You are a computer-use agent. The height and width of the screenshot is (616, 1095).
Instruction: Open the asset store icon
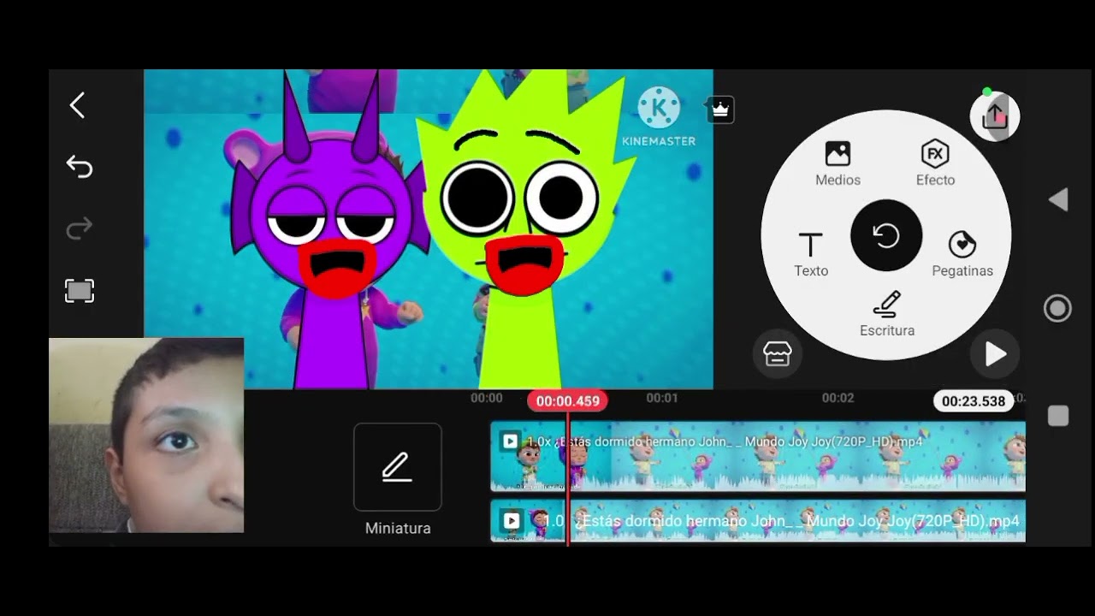[x=777, y=353]
